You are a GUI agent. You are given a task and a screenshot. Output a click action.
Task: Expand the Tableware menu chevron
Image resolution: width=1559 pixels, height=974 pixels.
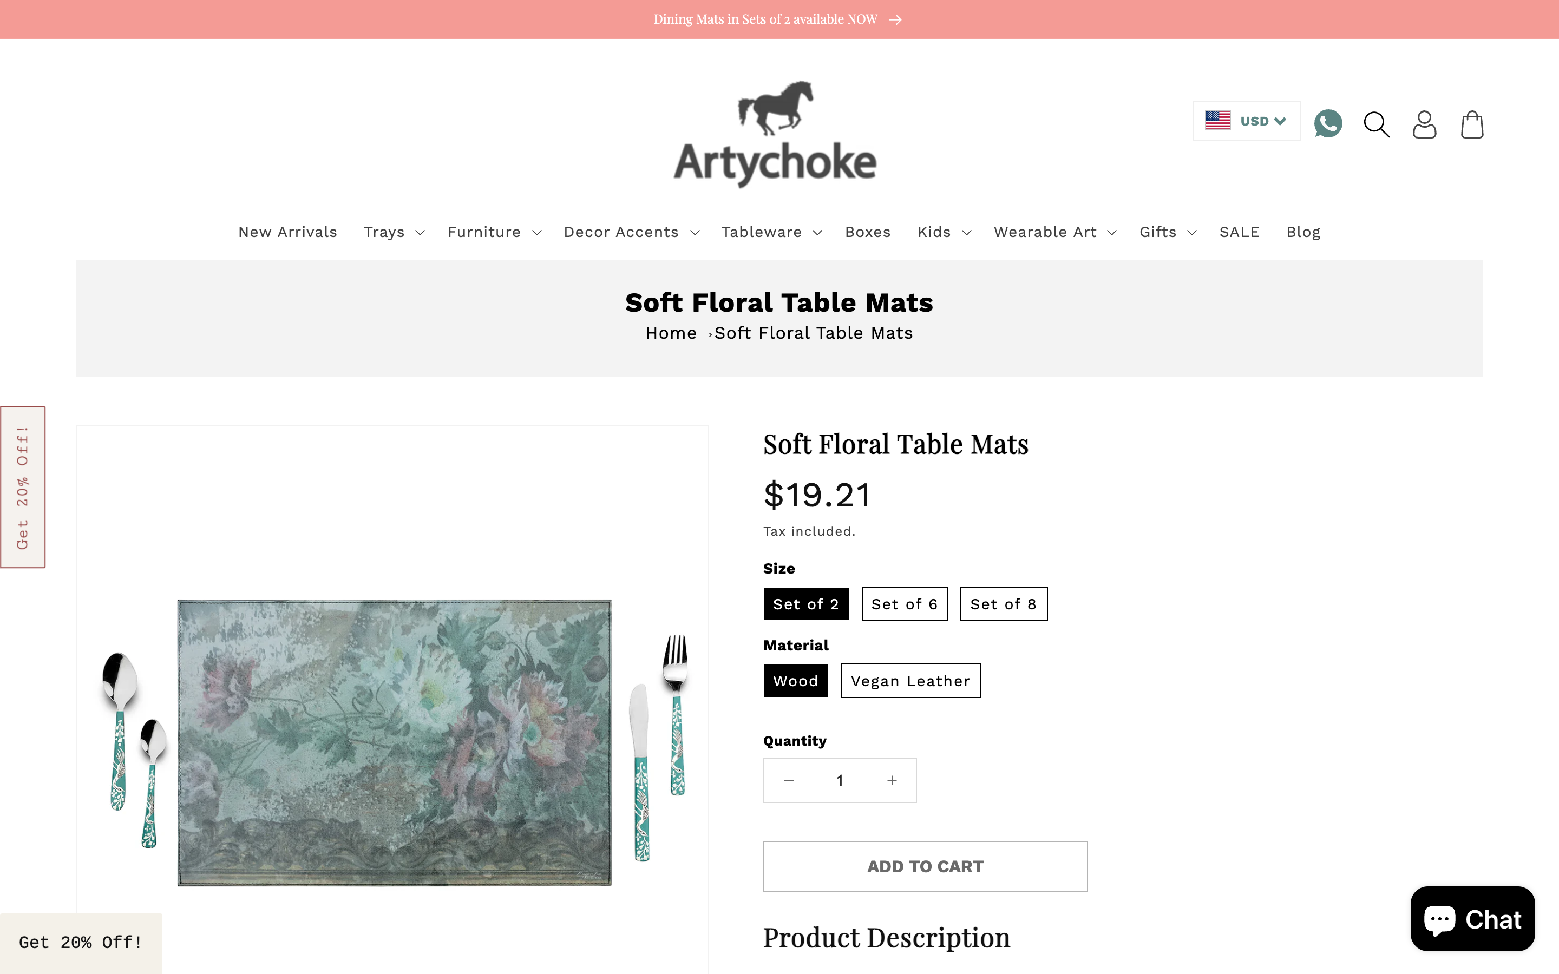(x=818, y=233)
